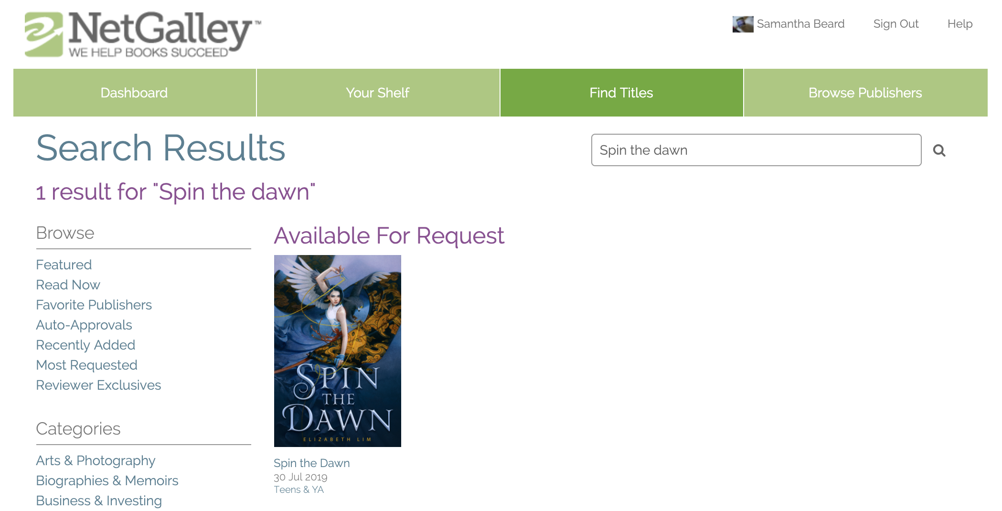The height and width of the screenshot is (511, 1002).
Task: Click the NetGalley logo
Action: tap(143, 34)
